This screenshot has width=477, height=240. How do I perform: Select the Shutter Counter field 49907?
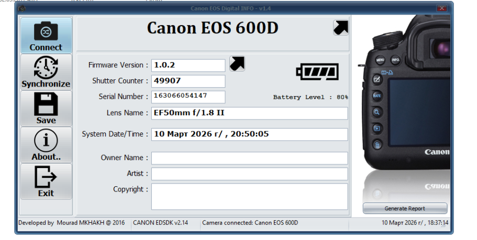[x=188, y=81]
